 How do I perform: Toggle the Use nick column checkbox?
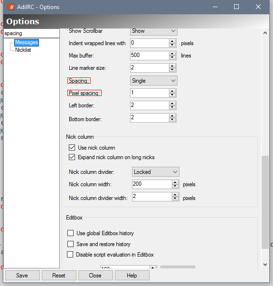coord(72,148)
